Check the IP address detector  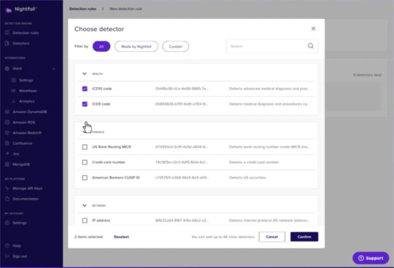(x=85, y=220)
